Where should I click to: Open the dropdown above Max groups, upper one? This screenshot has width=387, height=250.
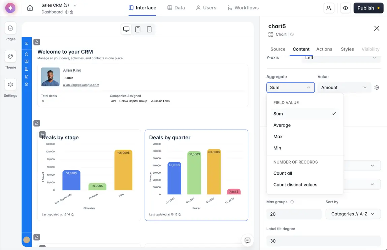click(x=362, y=166)
